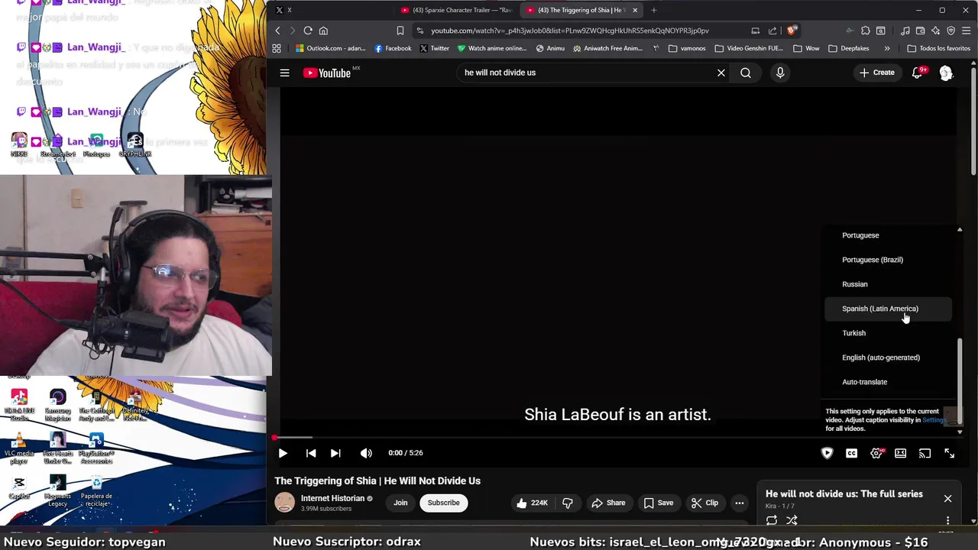
Task: Open Todos los favoritos folder
Action: click(938, 48)
